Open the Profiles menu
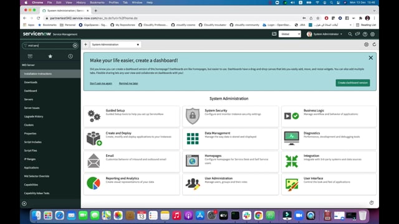 point(113,2)
